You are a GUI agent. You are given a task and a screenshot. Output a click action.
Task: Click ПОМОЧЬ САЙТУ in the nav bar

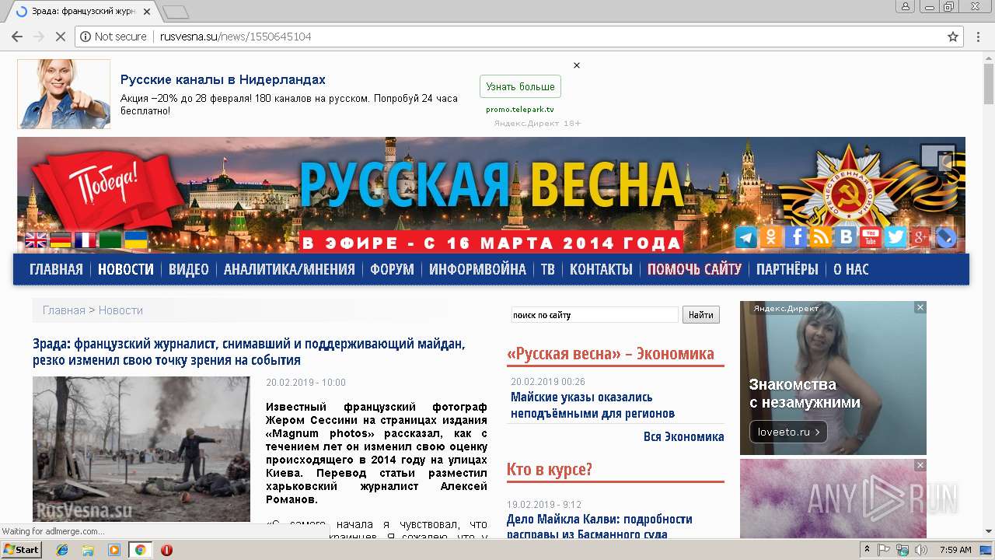point(694,269)
